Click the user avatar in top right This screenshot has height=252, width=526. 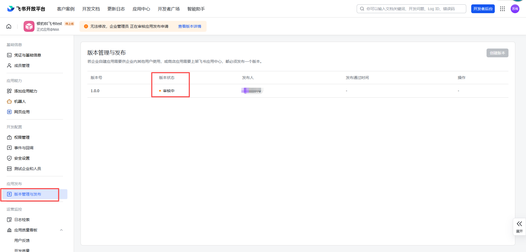tap(515, 9)
